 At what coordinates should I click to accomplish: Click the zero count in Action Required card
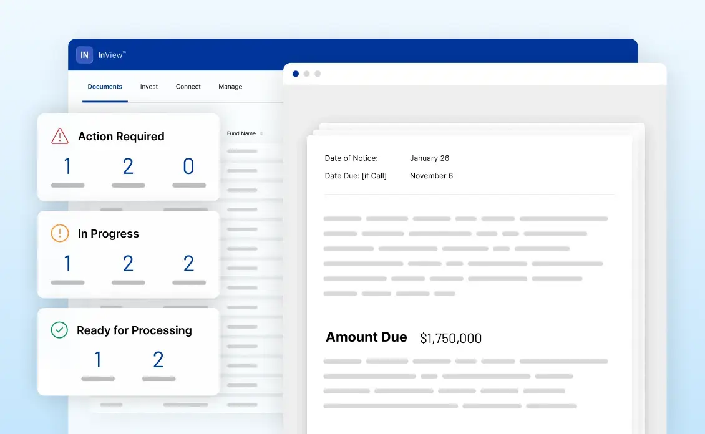[188, 165]
